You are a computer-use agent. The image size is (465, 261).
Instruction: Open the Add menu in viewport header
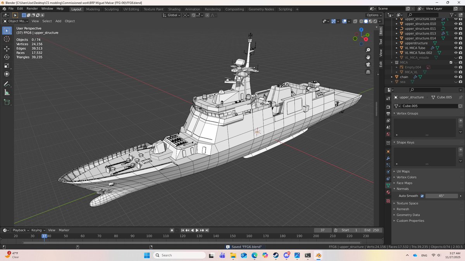58,21
